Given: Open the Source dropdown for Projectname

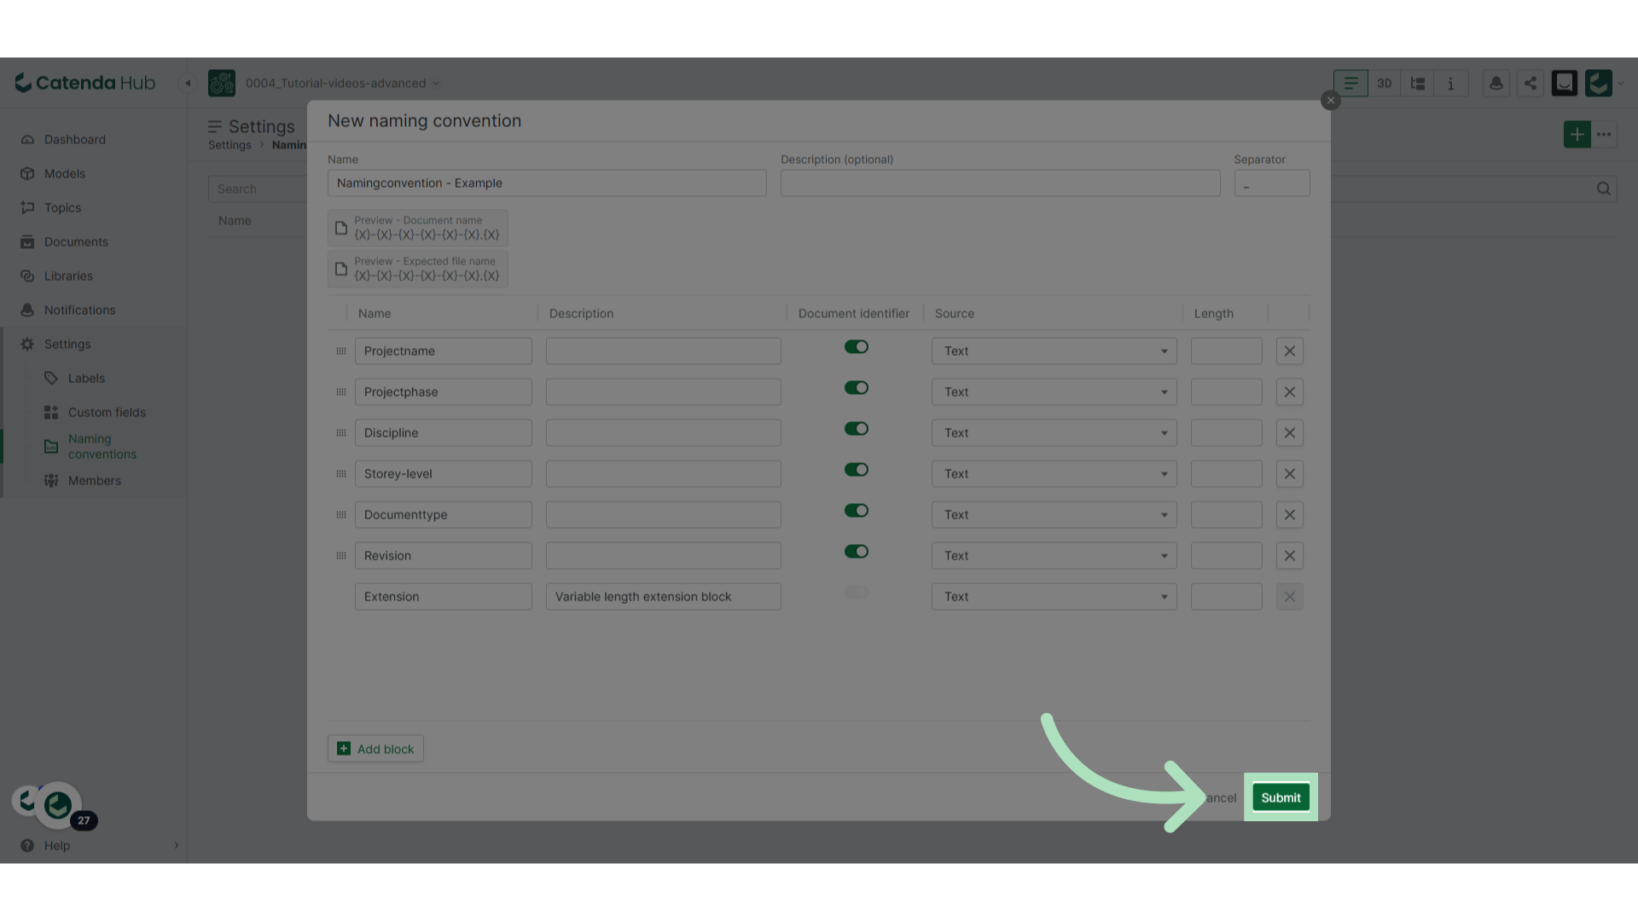Looking at the screenshot, I should click(1054, 350).
